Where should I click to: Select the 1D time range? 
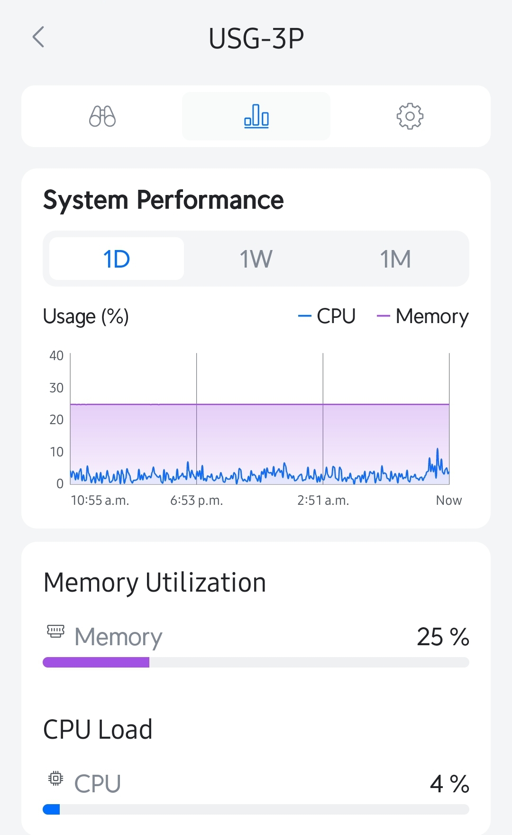coord(117,259)
